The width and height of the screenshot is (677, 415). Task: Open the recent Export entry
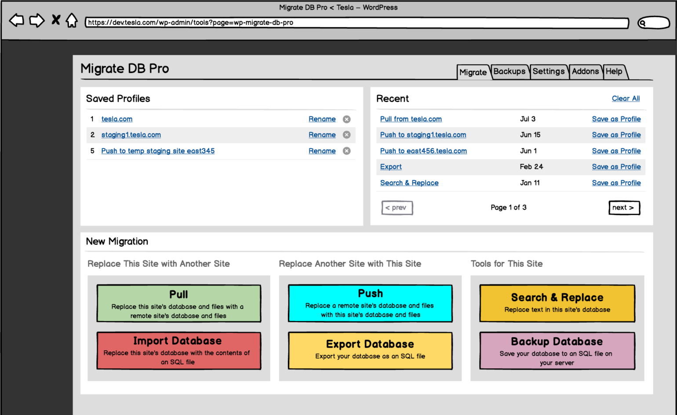(391, 167)
